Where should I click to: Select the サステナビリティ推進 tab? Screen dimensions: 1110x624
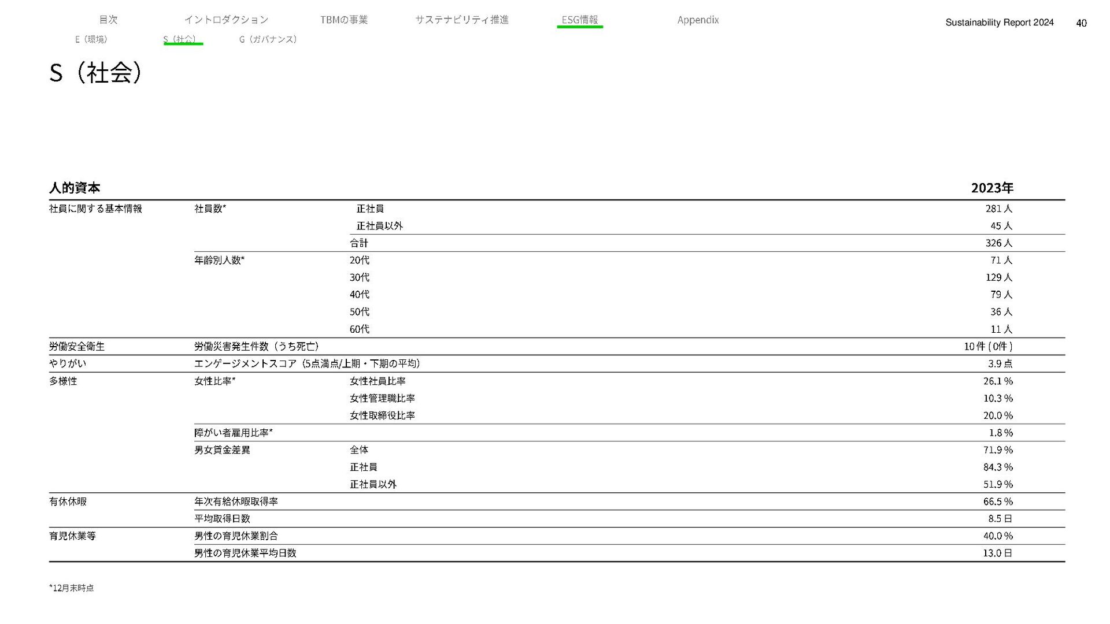tap(461, 20)
